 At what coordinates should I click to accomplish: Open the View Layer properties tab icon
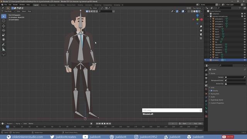(206, 82)
